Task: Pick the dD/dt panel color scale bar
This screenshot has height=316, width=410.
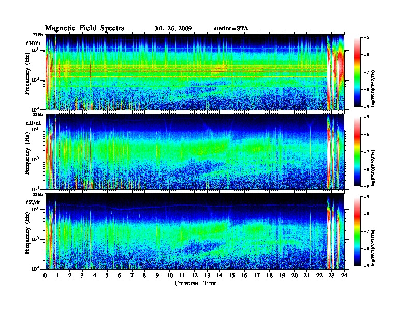Action: coord(357,152)
